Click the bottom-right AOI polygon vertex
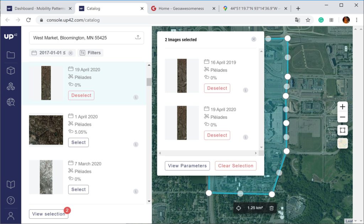Image resolution: width=364 pixels, height=224 pixels. click(272, 194)
